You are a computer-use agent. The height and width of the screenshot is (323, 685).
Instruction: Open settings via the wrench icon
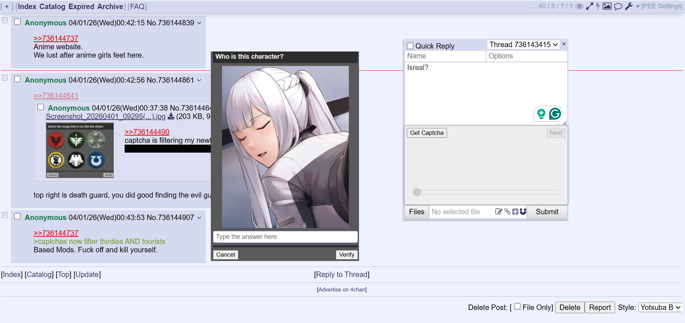[629, 6]
